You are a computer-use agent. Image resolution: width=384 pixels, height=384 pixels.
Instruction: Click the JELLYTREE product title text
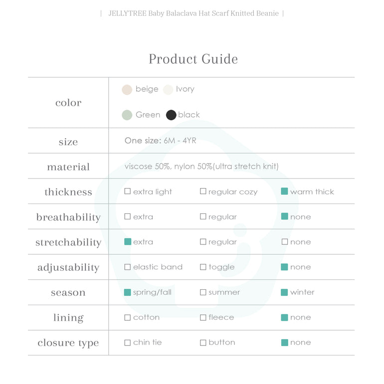coord(192,13)
